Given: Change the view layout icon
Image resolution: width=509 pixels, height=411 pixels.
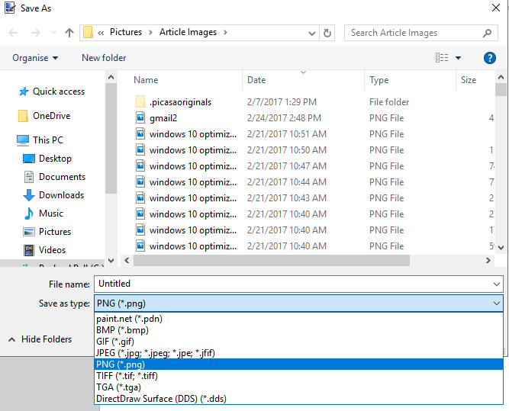Looking at the screenshot, I should coord(442,58).
